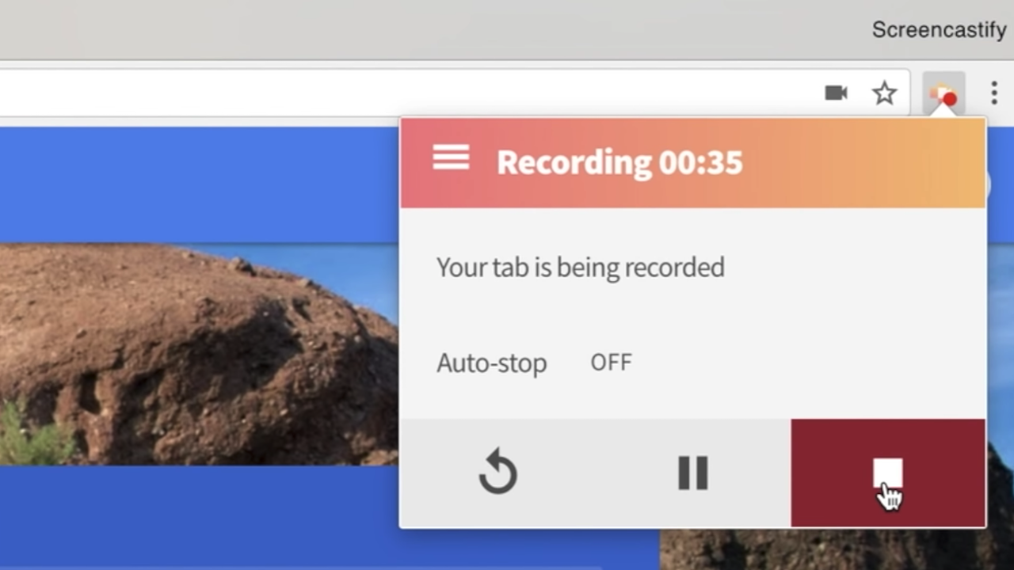1014x570 pixels.
Task: Open the Screencastify hamburger menu
Action: tap(451, 158)
